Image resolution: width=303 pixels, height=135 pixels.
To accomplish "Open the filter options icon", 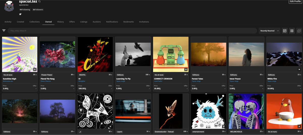I will point(4,30).
